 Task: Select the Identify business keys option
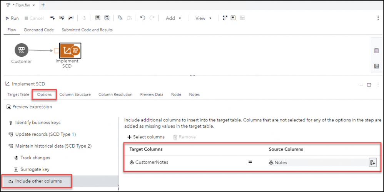[38, 123]
